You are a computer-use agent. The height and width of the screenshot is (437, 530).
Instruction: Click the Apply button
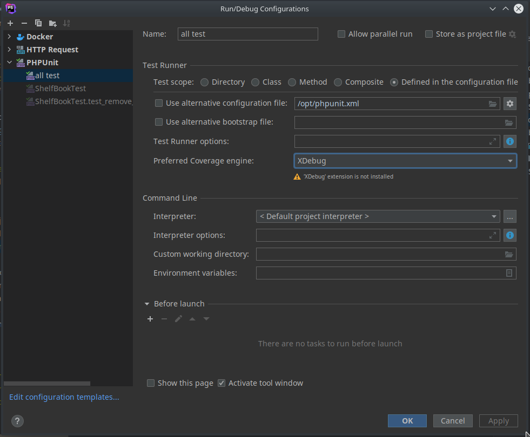[x=499, y=421]
